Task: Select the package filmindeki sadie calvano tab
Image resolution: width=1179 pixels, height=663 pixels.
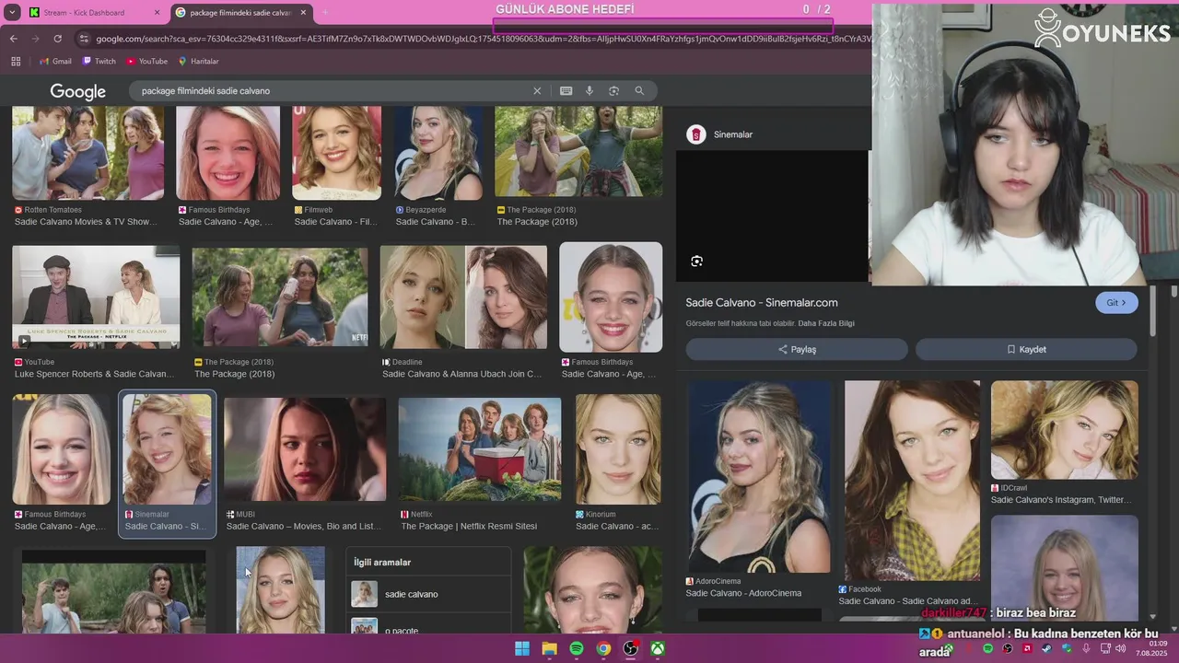Action: point(239,13)
